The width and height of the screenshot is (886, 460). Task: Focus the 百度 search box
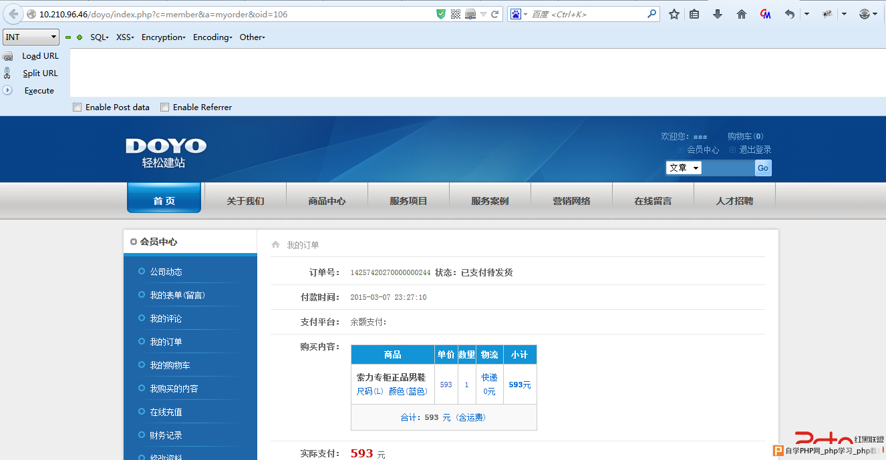click(587, 14)
